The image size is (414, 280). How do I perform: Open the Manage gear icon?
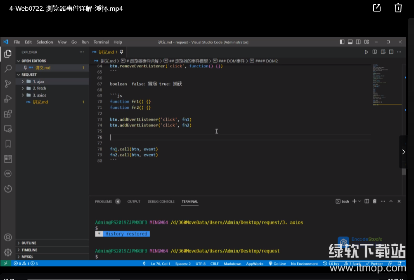click(x=8, y=252)
